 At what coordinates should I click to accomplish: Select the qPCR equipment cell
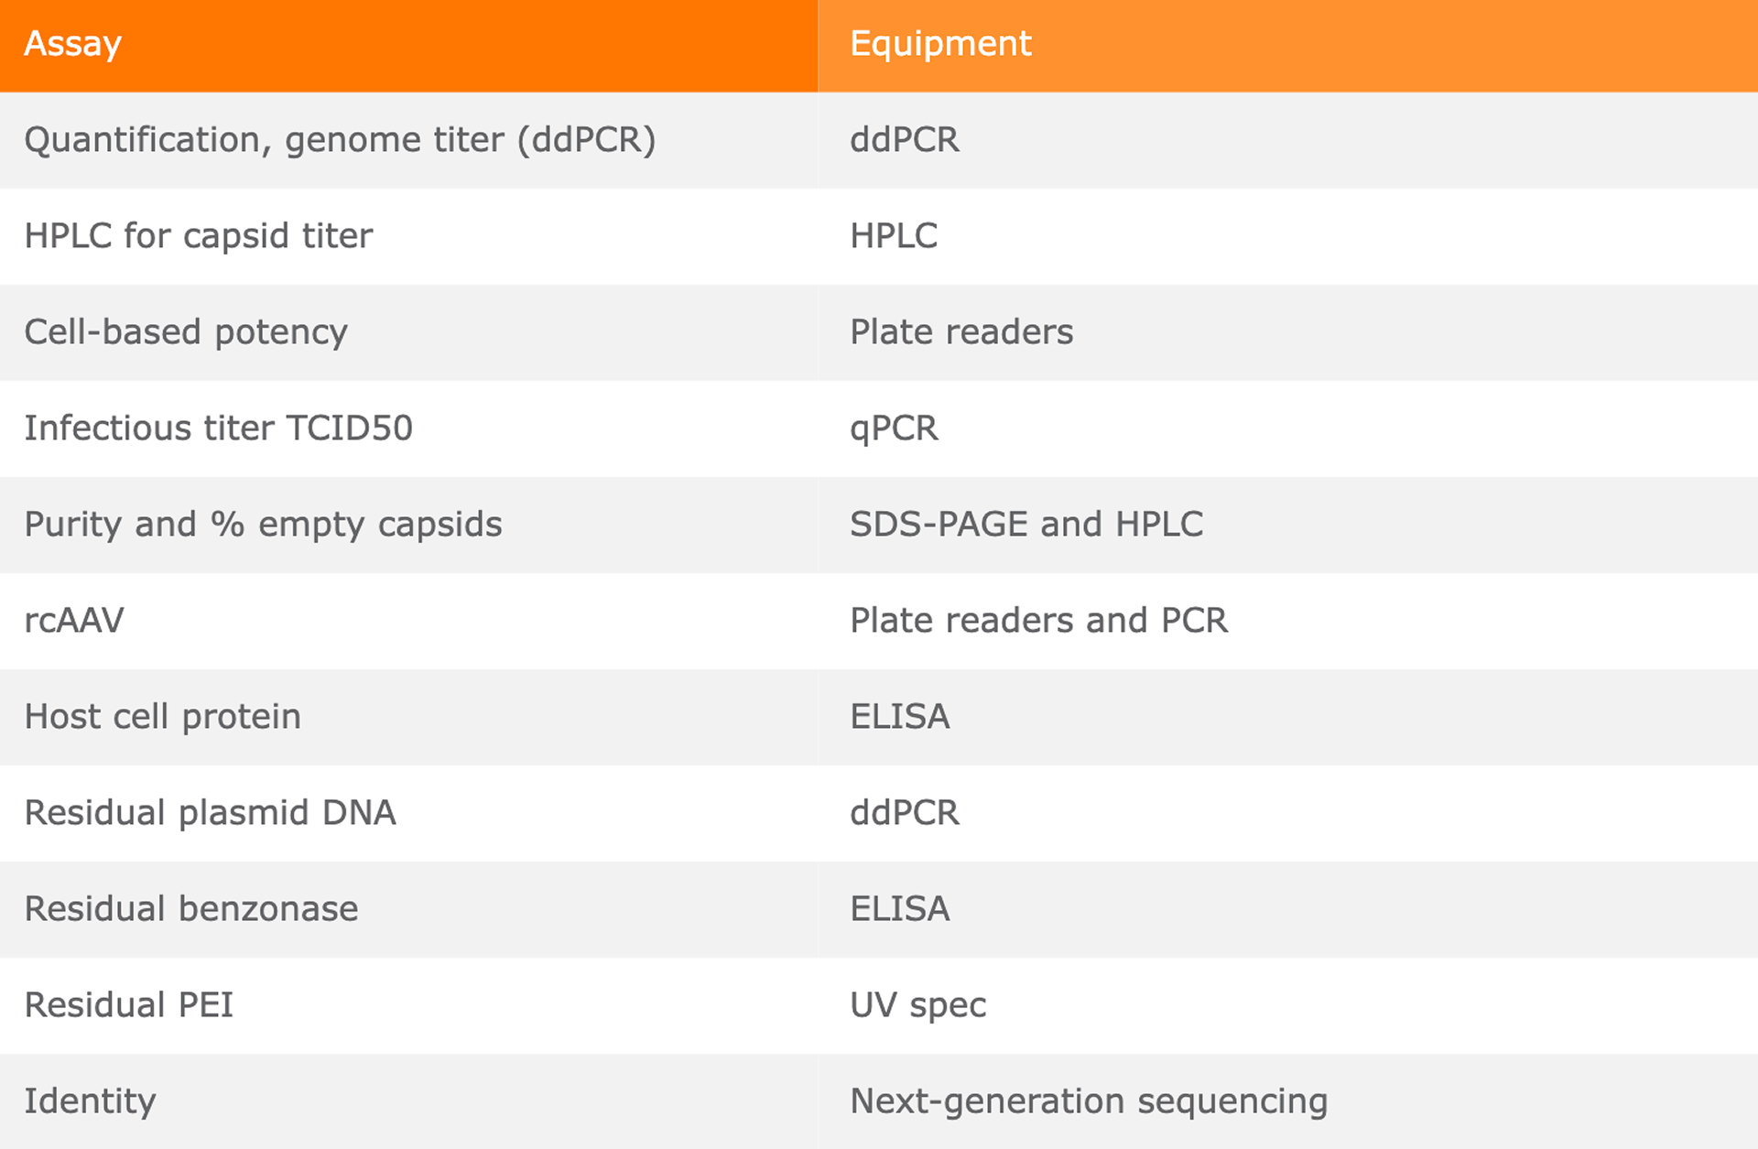[x=1287, y=428]
